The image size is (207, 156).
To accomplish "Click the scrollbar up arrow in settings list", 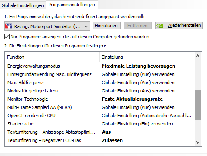I will [197, 56].
